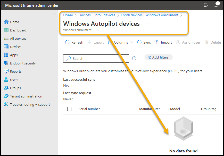Click the Troubleshooting + support tools icon
This screenshot has height=156, width=224.
tap(6, 104)
